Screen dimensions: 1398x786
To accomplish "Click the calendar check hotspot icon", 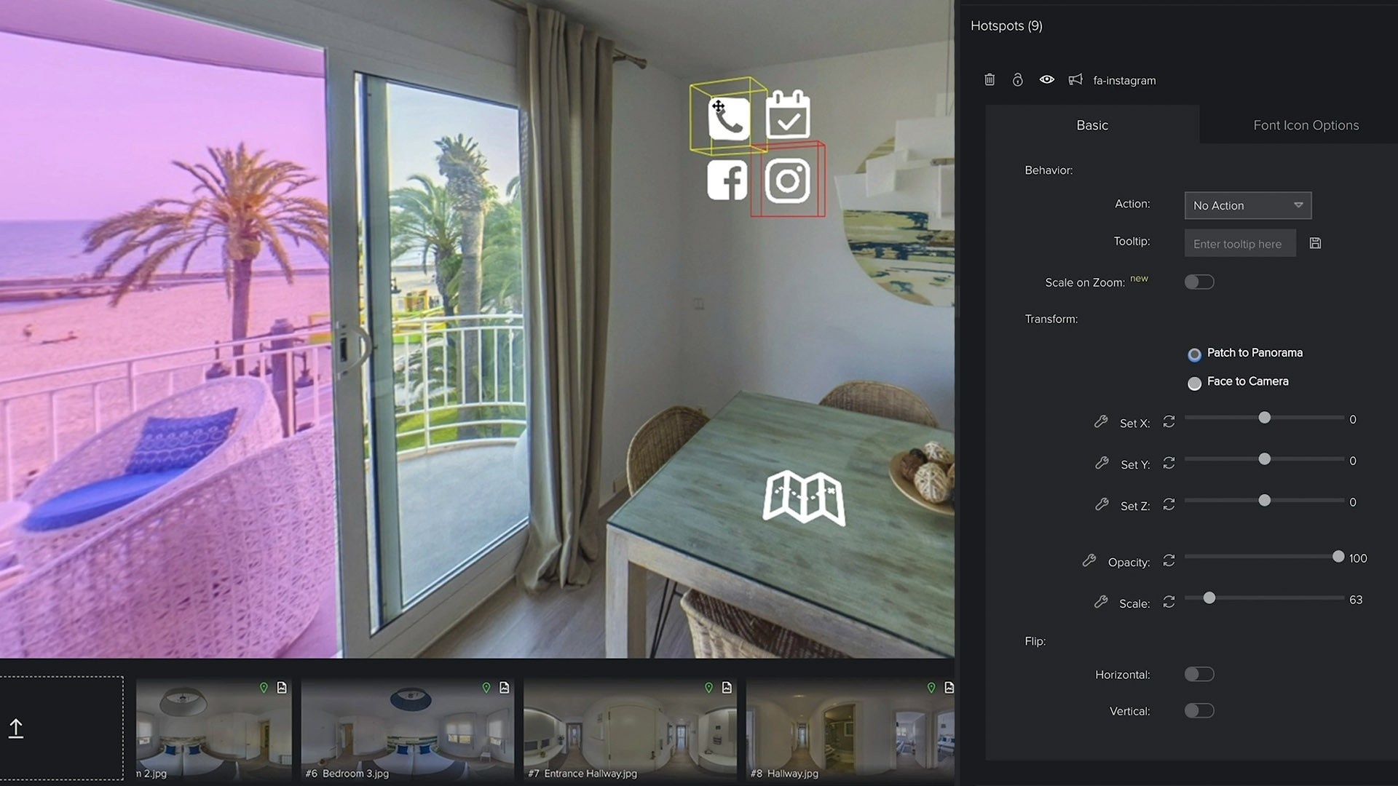I will click(x=787, y=116).
